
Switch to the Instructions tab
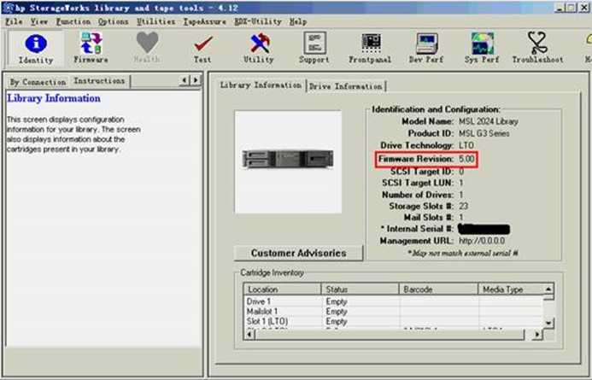click(99, 81)
